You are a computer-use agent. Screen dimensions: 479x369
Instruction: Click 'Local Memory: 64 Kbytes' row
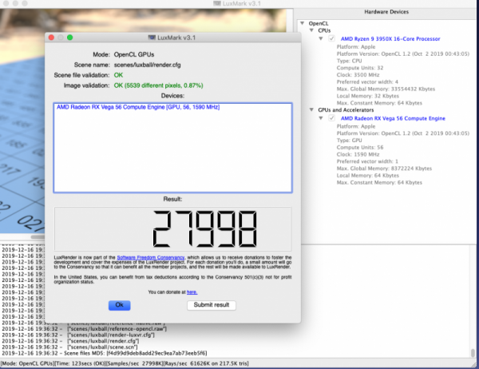pos(367,176)
